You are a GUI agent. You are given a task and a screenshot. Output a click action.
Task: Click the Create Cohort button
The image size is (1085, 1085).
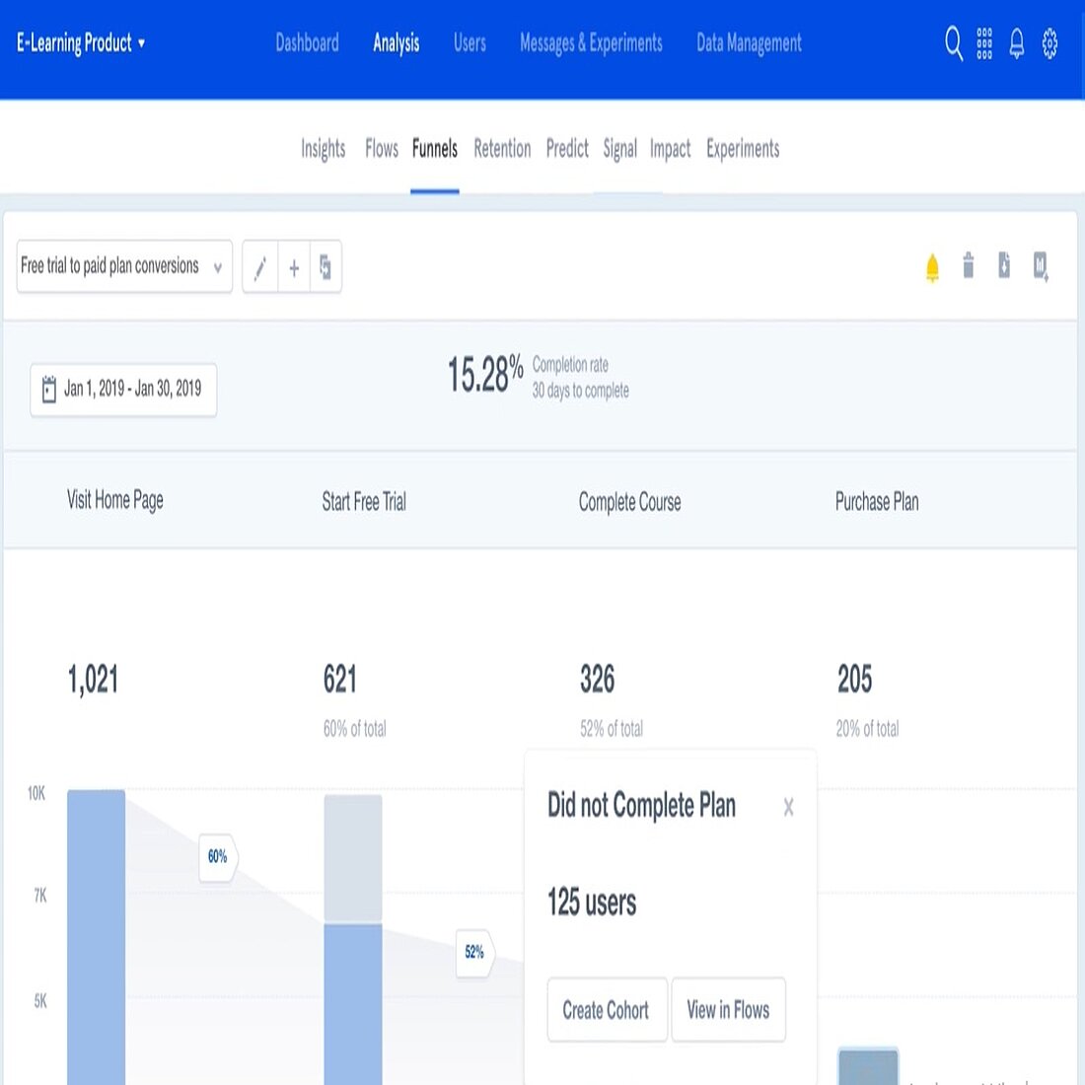[606, 1010]
